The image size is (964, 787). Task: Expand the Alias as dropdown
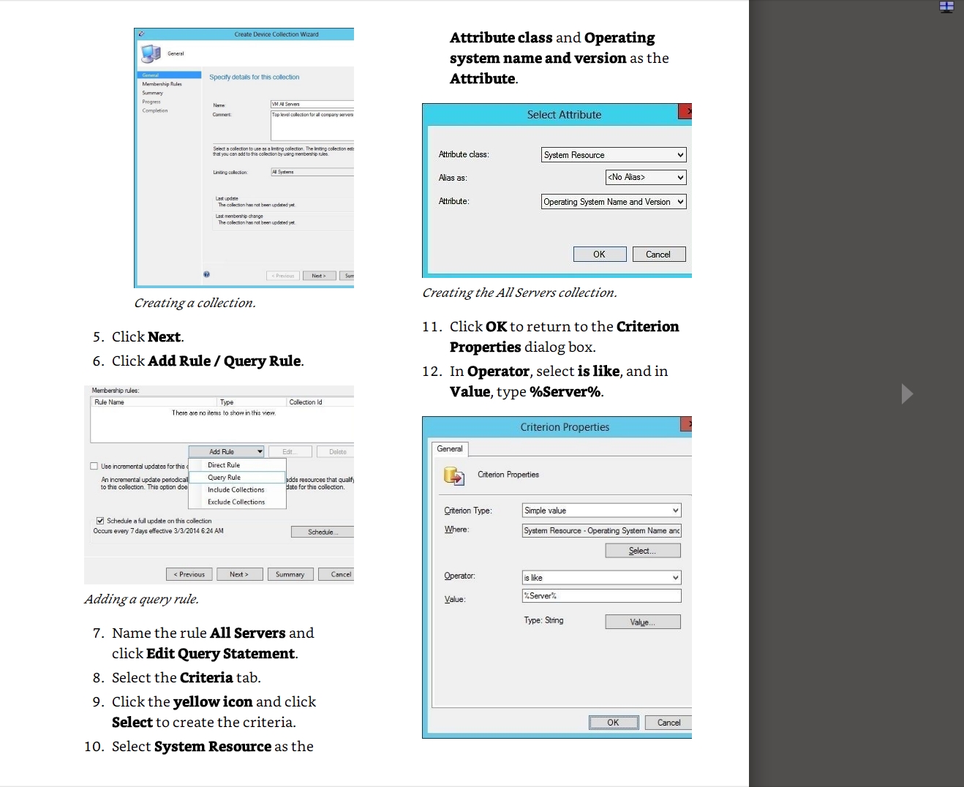pos(646,177)
